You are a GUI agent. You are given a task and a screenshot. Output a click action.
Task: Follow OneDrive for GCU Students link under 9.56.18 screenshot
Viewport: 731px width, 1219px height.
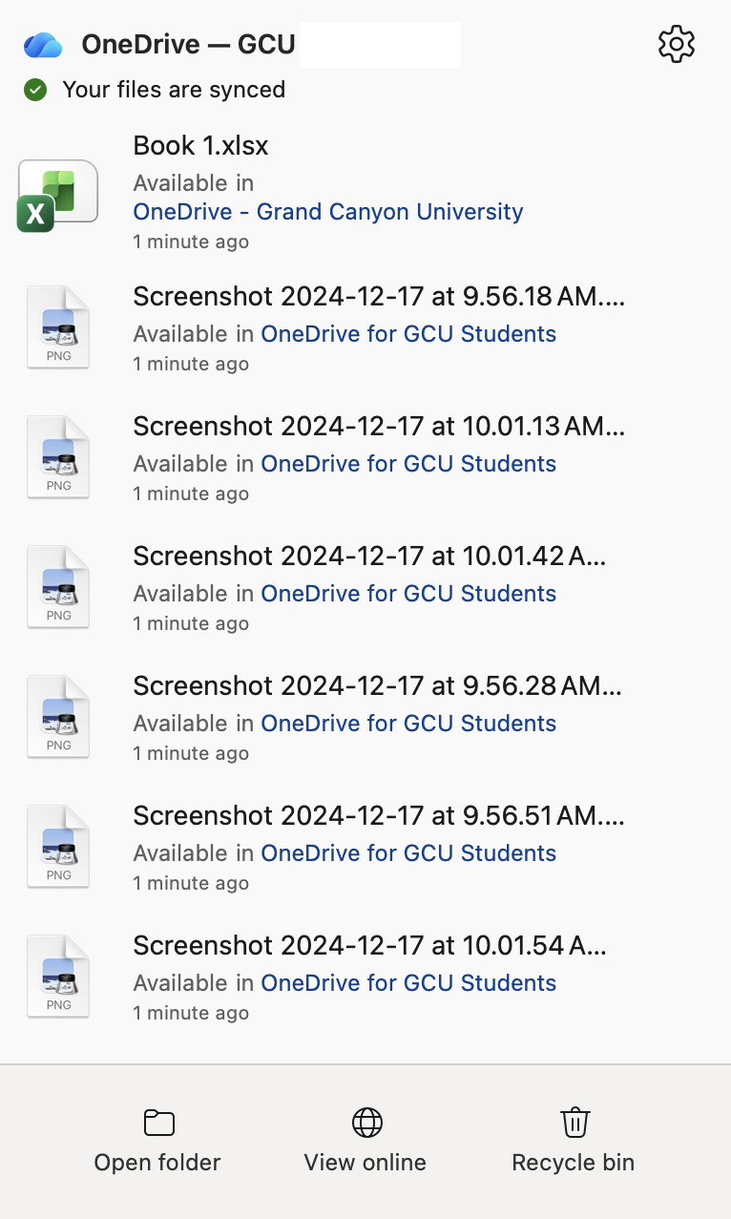408,334
